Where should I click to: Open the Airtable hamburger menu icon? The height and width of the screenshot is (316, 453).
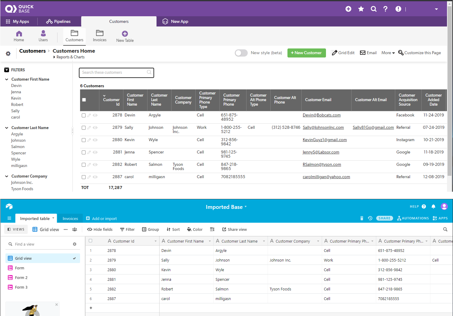point(9,218)
